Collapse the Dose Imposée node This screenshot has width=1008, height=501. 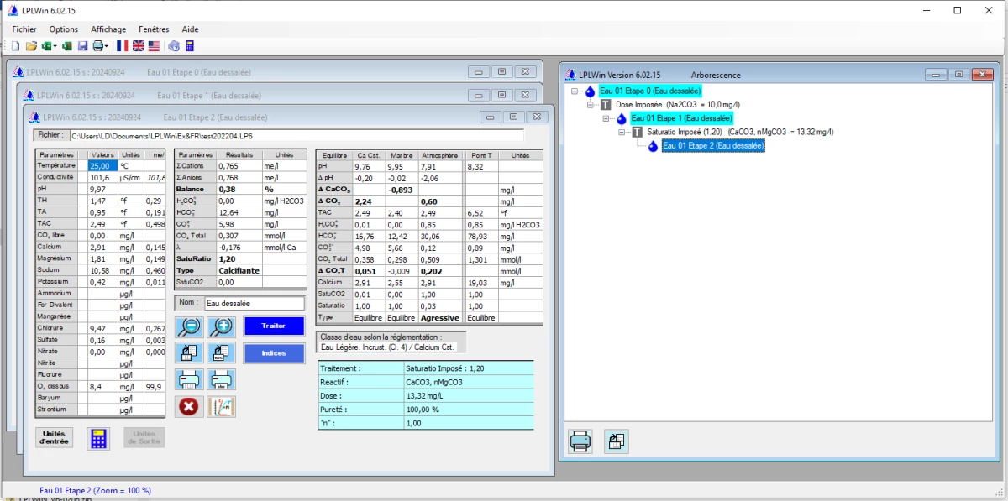(591, 105)
